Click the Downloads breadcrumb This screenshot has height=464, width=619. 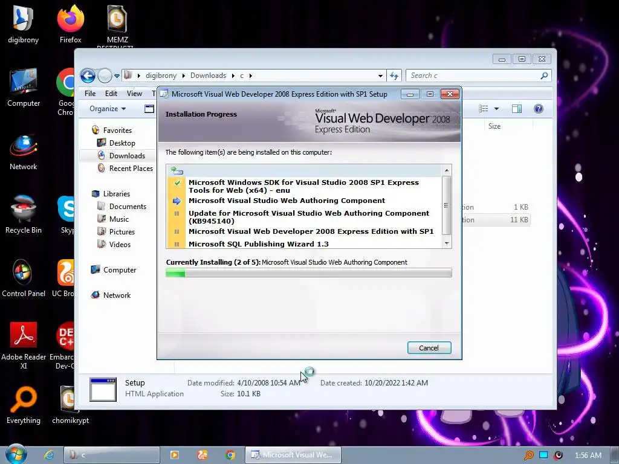208,76
